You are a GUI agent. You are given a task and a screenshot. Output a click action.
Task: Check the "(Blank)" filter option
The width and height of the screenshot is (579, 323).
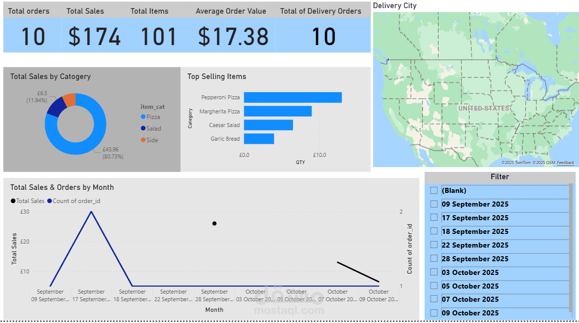pyautogui.click(x=434, y=190)
